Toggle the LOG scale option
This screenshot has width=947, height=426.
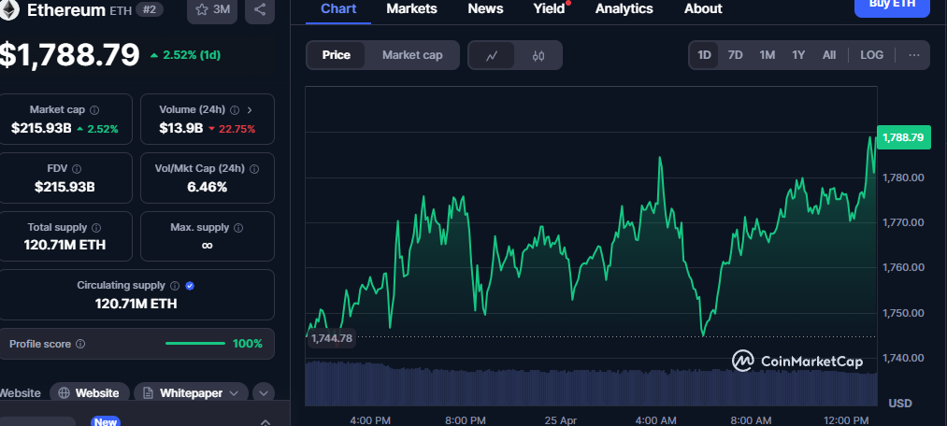tap(871, 55)
